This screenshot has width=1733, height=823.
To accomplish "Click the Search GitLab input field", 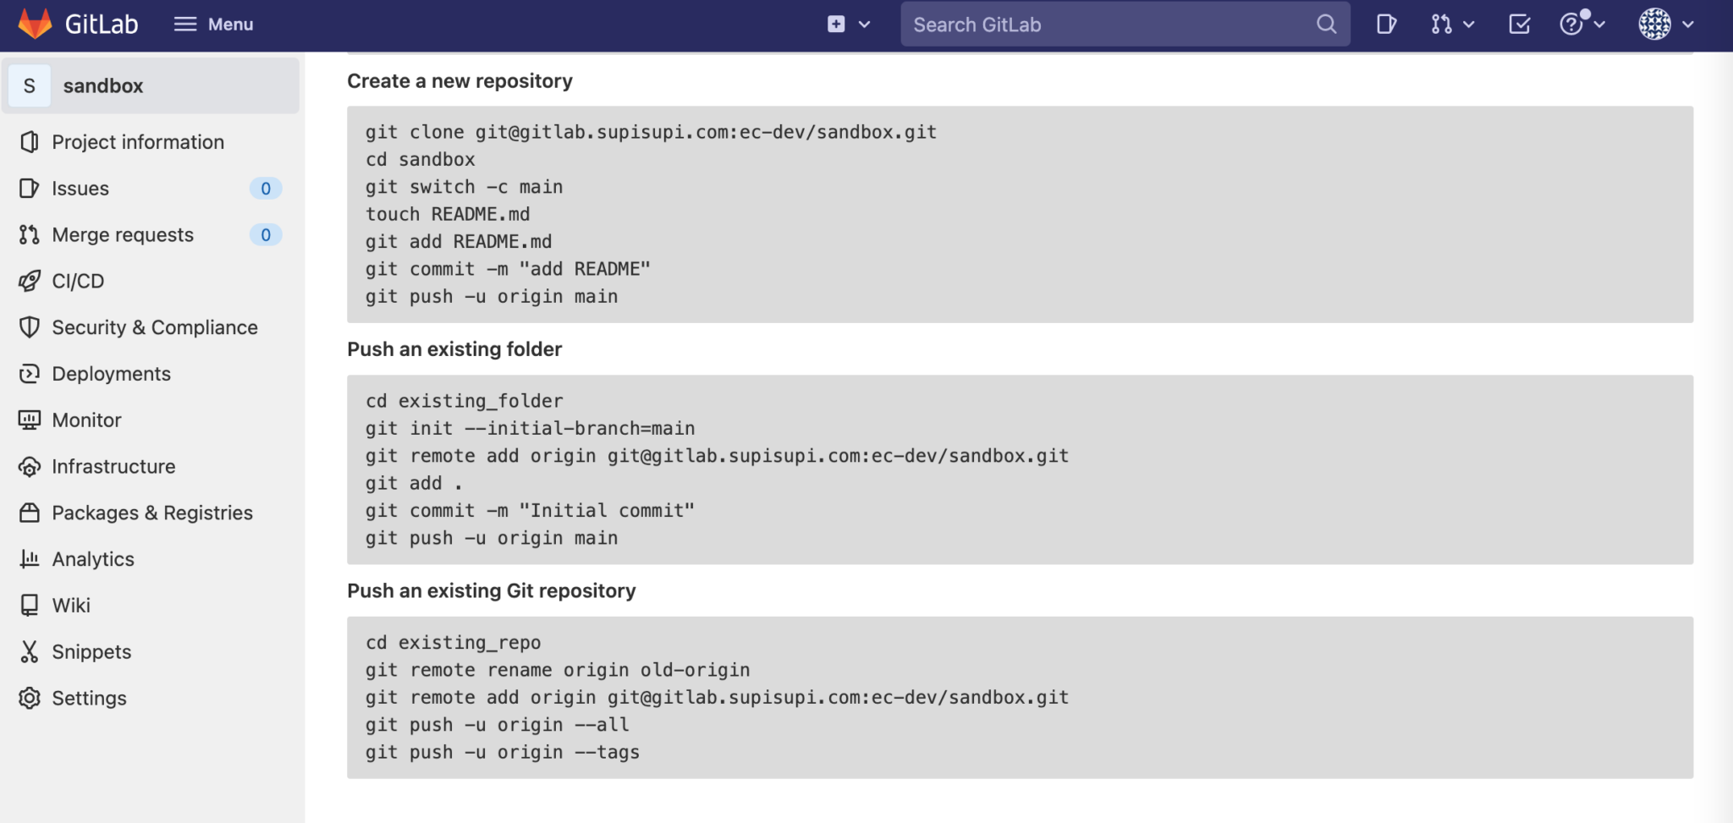I will (1100, 24).
